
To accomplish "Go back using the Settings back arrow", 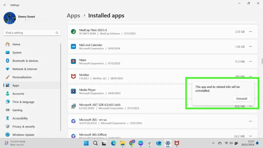I will click(5, 5).
